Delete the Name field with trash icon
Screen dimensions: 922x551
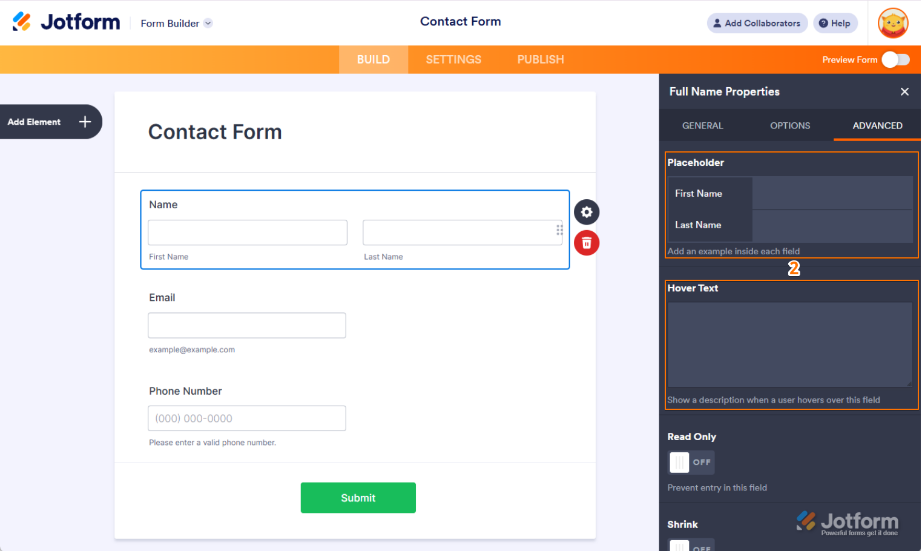(x=587, y=243)
